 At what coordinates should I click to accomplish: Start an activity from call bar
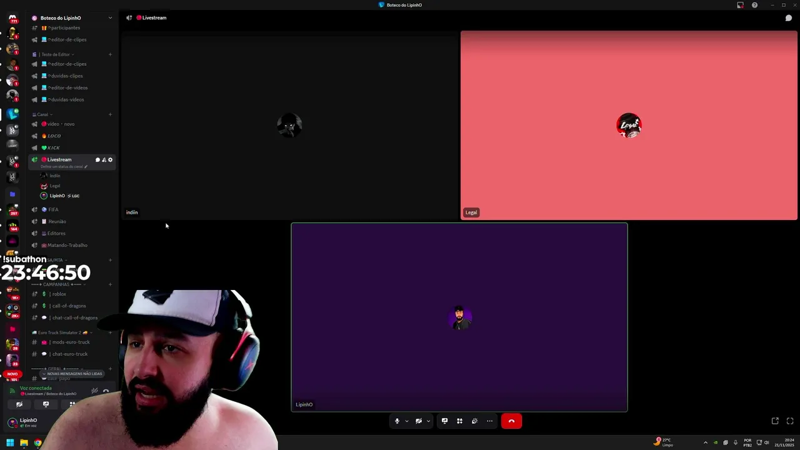click(459, 421)
